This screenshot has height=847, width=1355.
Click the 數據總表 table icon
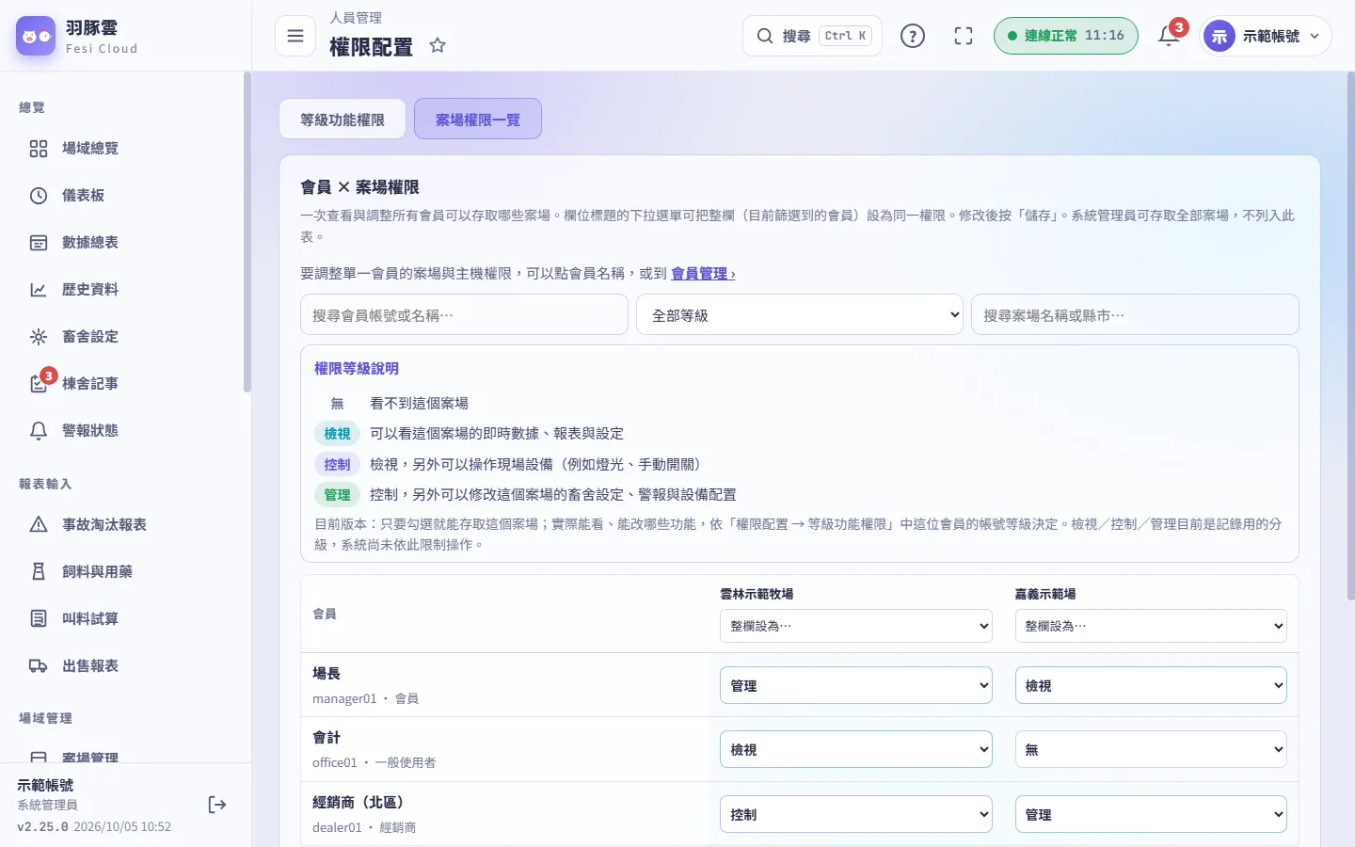(x=39, y=243)
